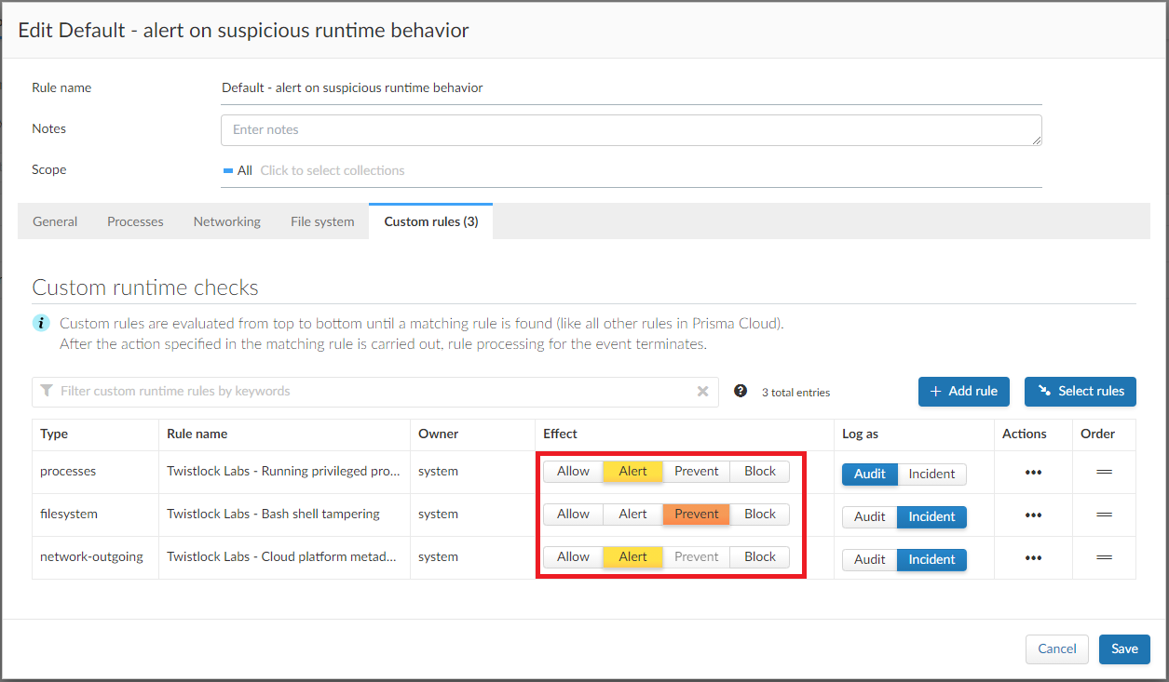Set processes rule effect to Block

pos(760,472)
